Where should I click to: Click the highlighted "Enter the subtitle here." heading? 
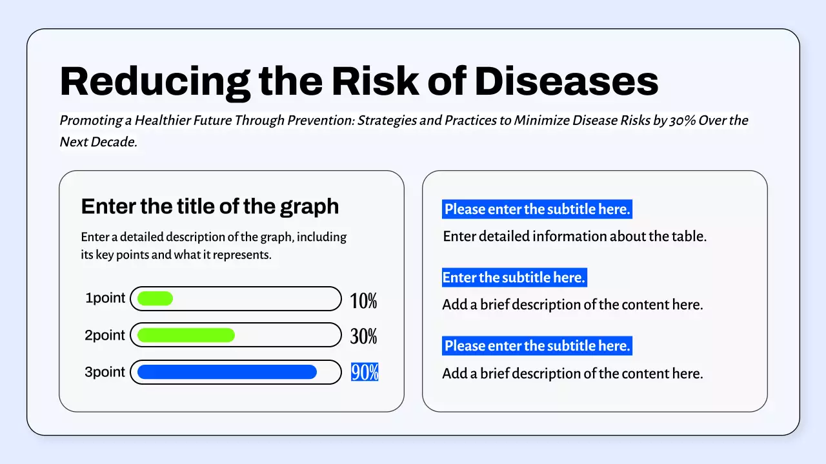point(514,278)
